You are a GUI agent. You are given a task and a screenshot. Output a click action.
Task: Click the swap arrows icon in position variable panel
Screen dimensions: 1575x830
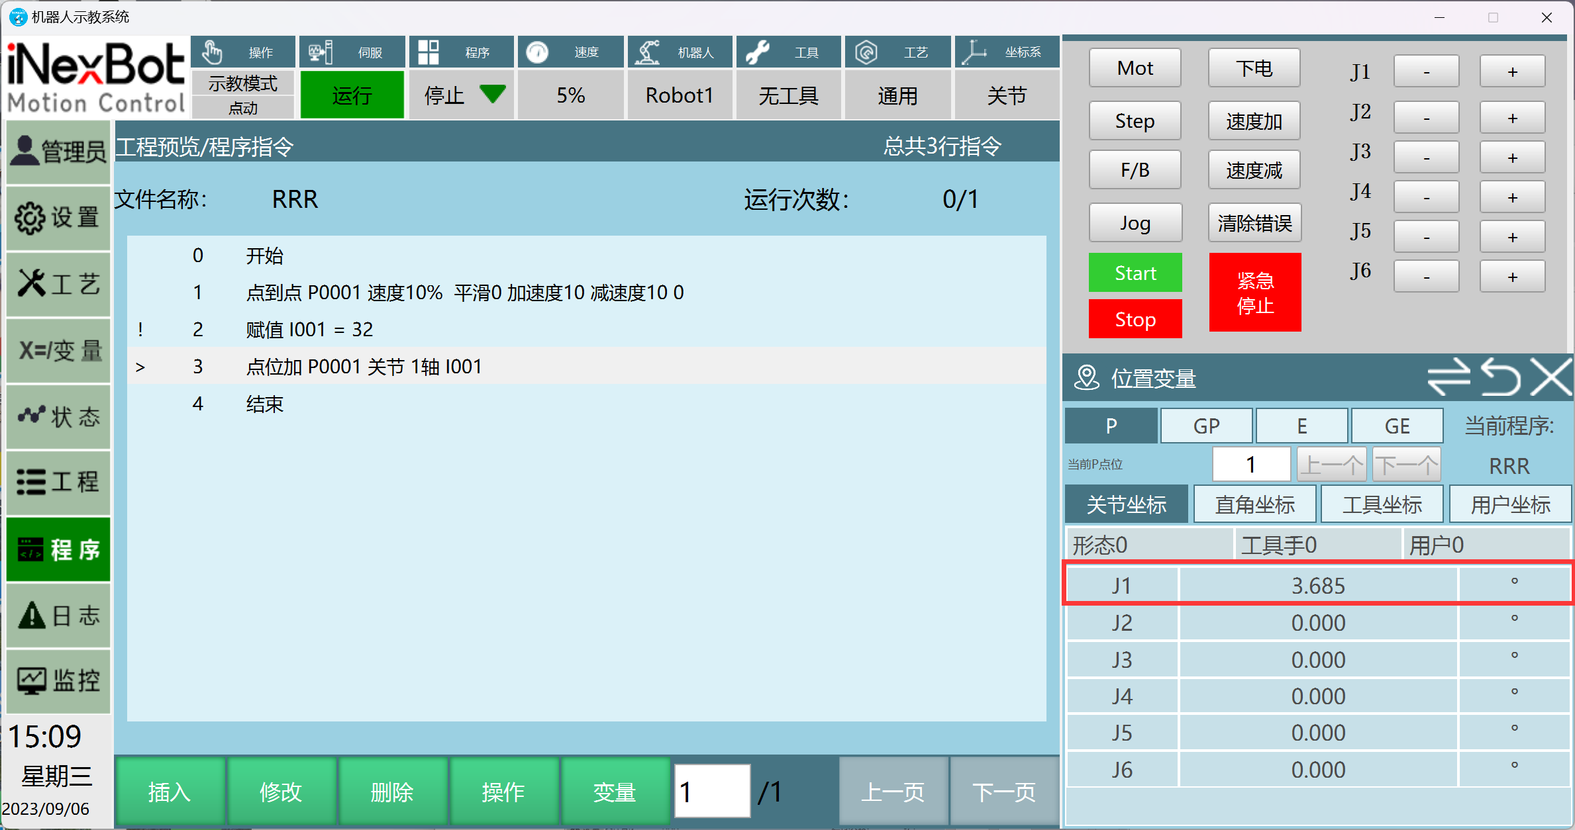click(1448, 377)
